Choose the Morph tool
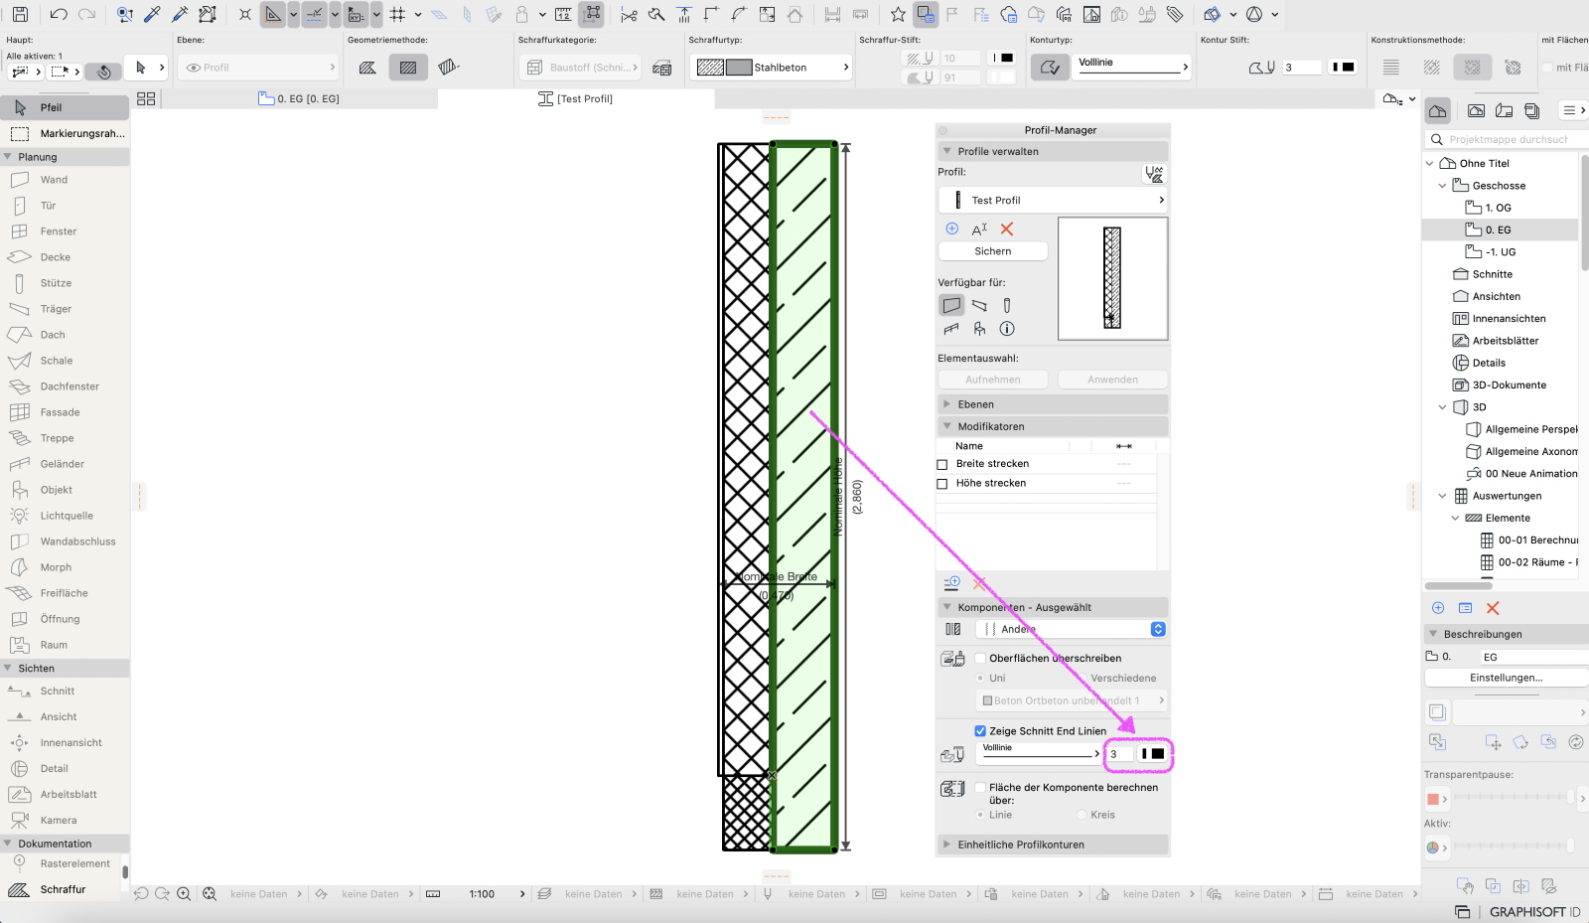 point(56,567)
